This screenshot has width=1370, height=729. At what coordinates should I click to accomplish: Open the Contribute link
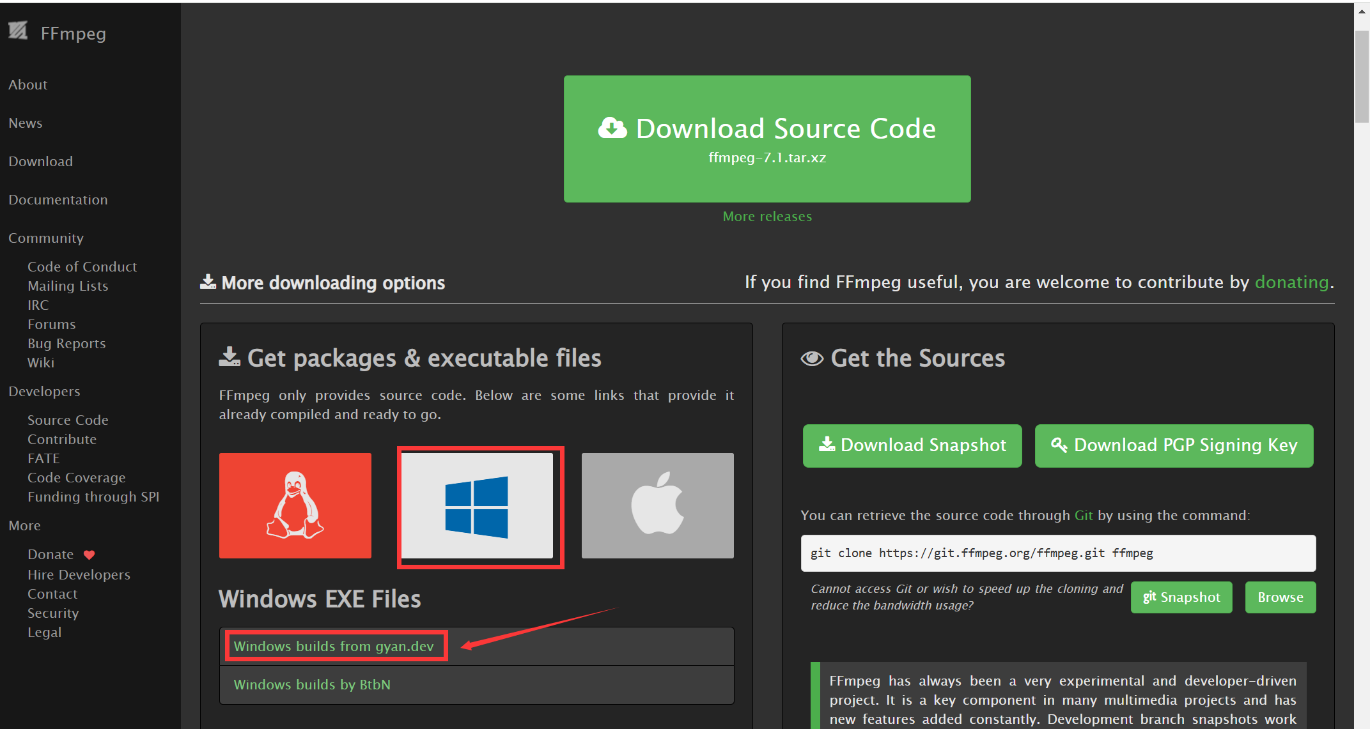pos(62,440)
